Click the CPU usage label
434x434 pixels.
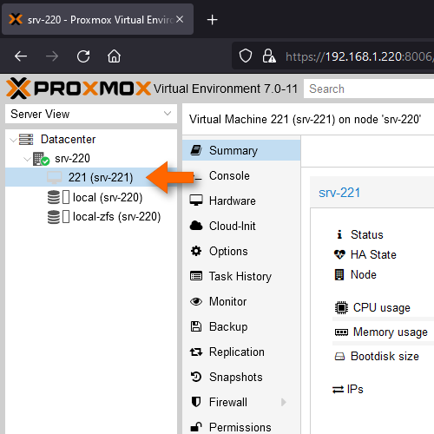pos(382,307)
